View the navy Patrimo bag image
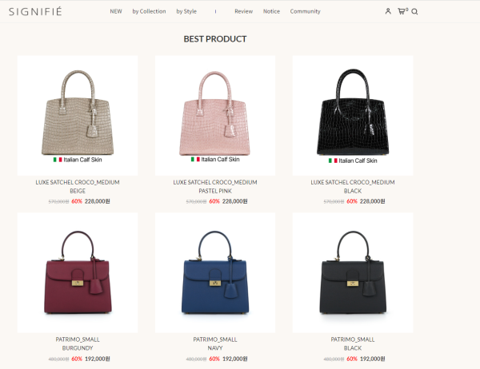The image size is (480, 369). click(215, 272)
